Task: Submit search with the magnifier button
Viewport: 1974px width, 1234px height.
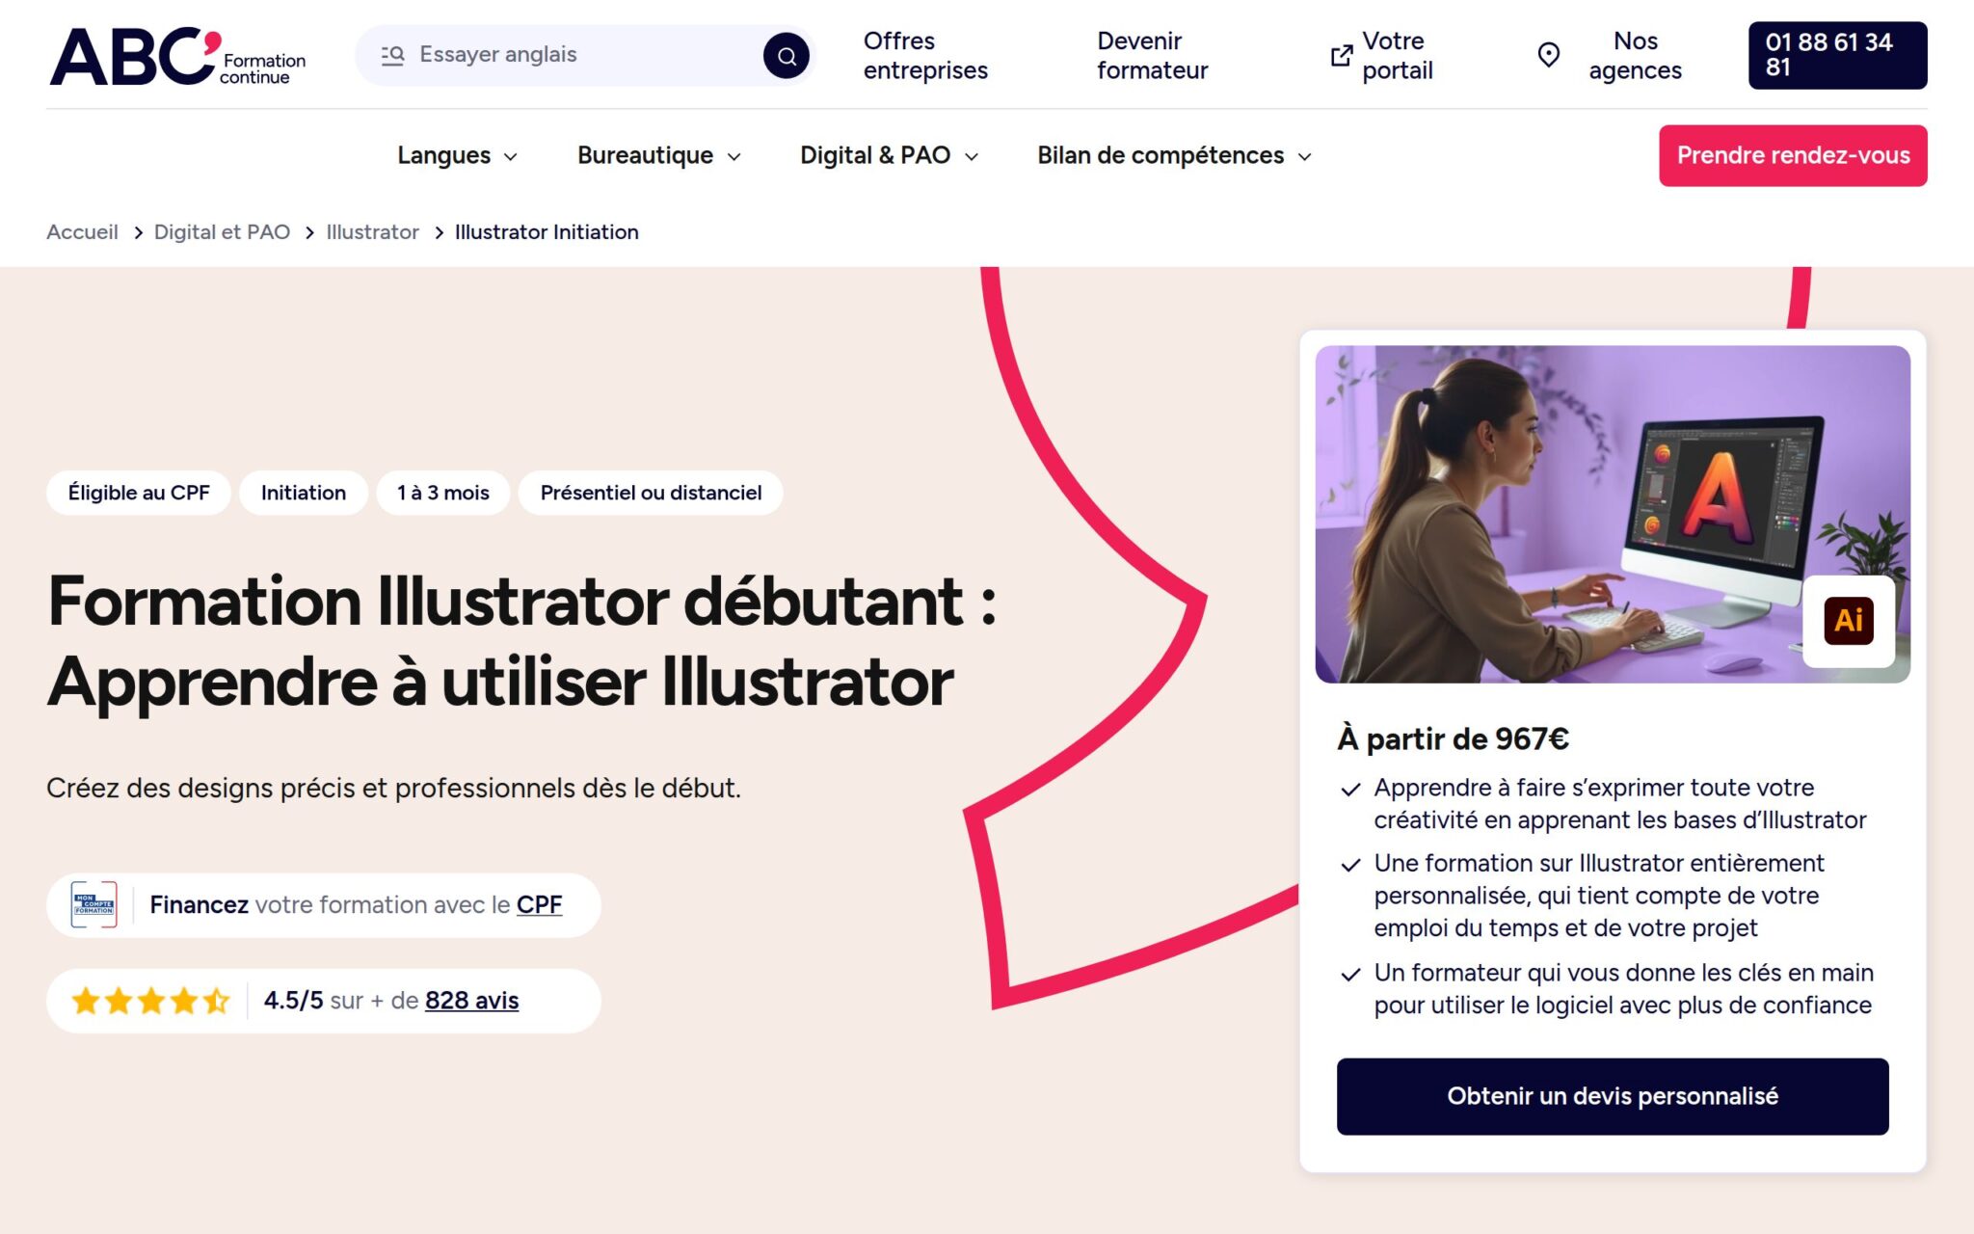Action: click(787, 55)
